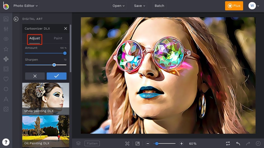The height and width of the screenshot is (148, 264).
Task: Apply Cartoonizer effect with blue checkmark button
Action: tap(56, 76)
